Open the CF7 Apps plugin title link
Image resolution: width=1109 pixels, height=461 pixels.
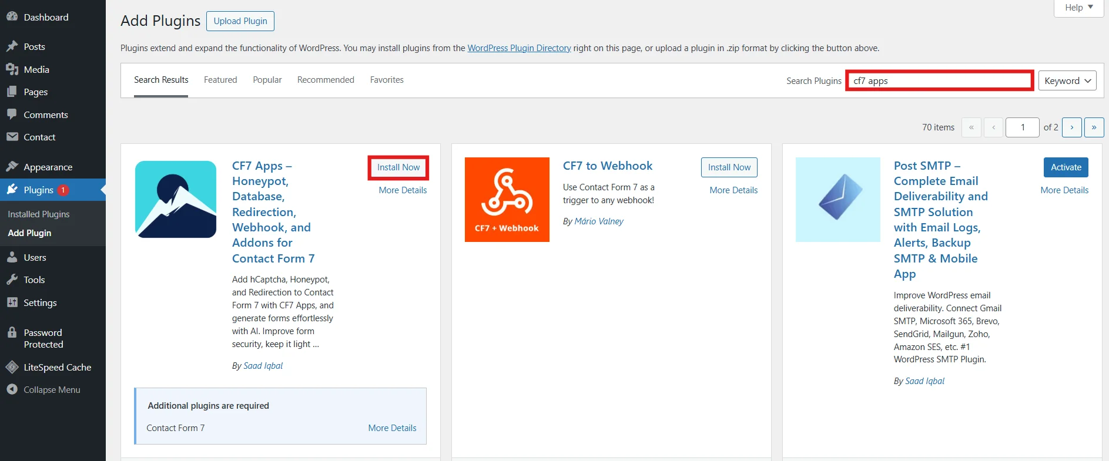coord(273,212)
